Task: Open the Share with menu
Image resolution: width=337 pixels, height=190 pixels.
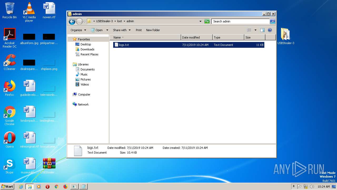Action: [122, 30]
